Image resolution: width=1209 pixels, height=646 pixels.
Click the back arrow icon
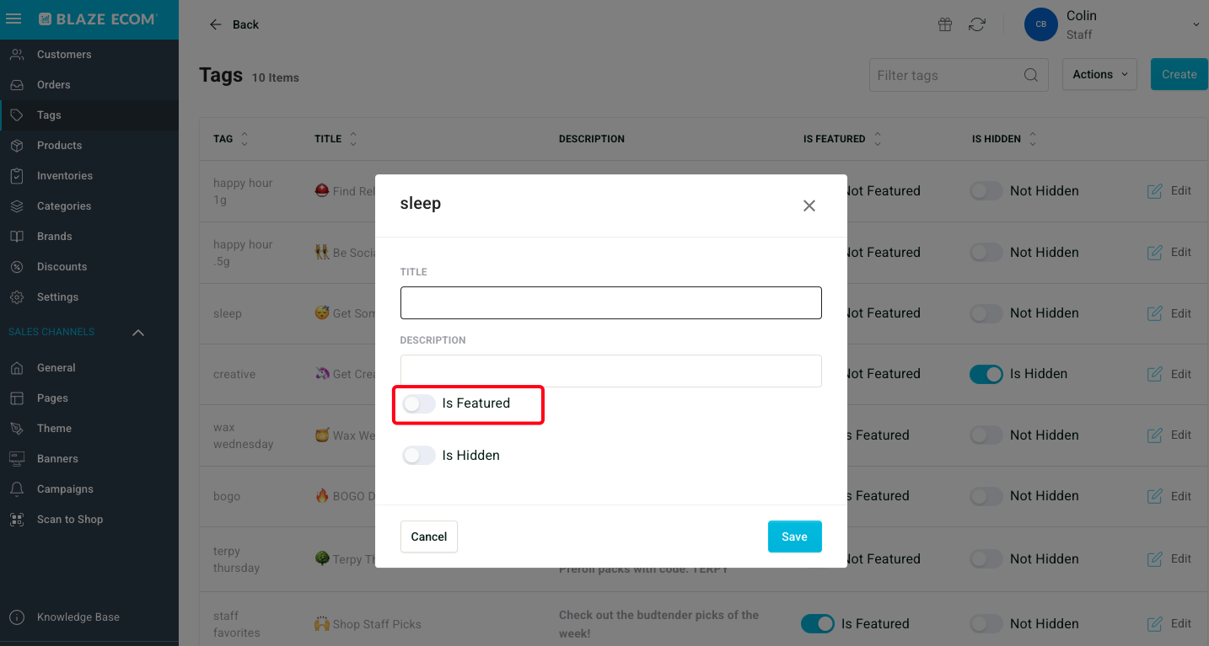[216, 24]
